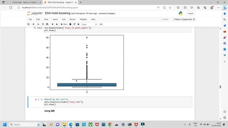
Task: Add page to favorites star icon
Action: pos(170,7)
